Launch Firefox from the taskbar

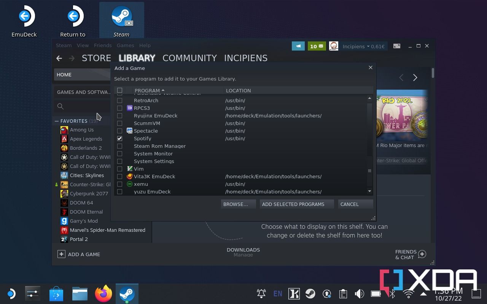click(103, 294)
